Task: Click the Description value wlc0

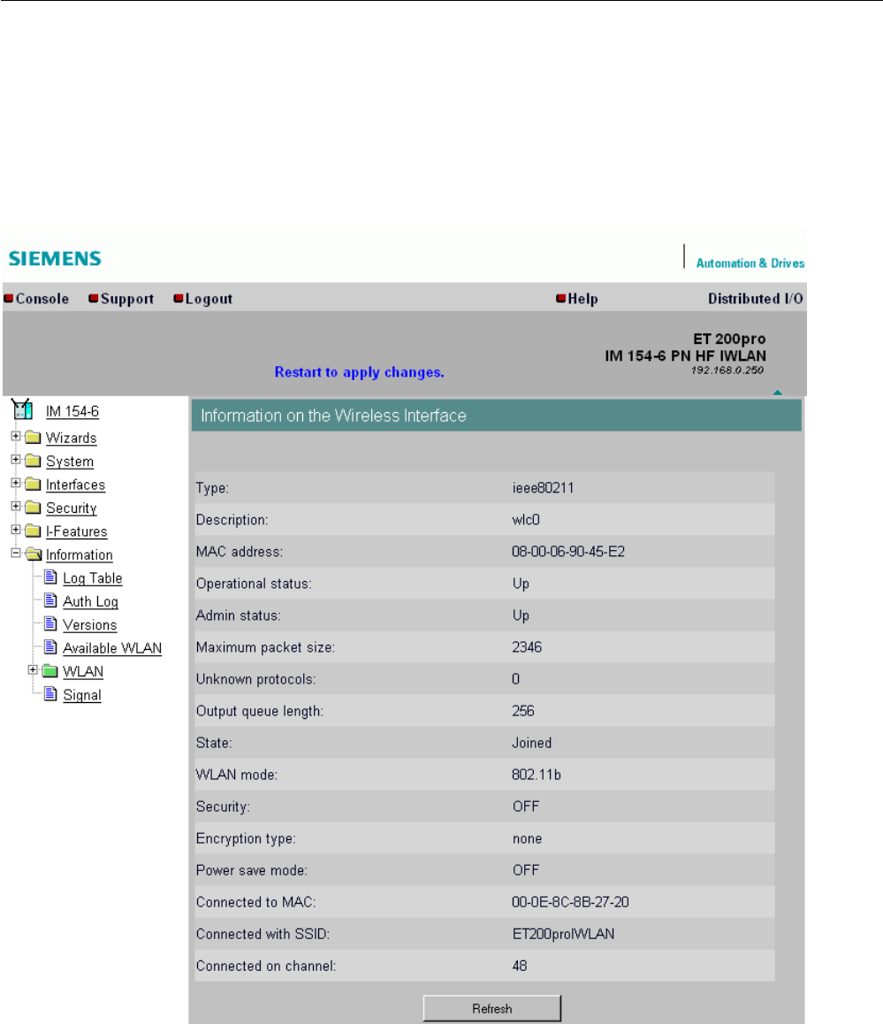Action: 526,520
